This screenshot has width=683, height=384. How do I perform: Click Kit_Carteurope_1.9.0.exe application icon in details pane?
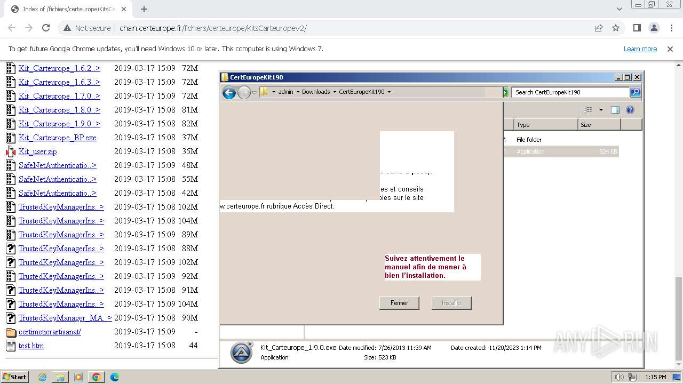241,353
